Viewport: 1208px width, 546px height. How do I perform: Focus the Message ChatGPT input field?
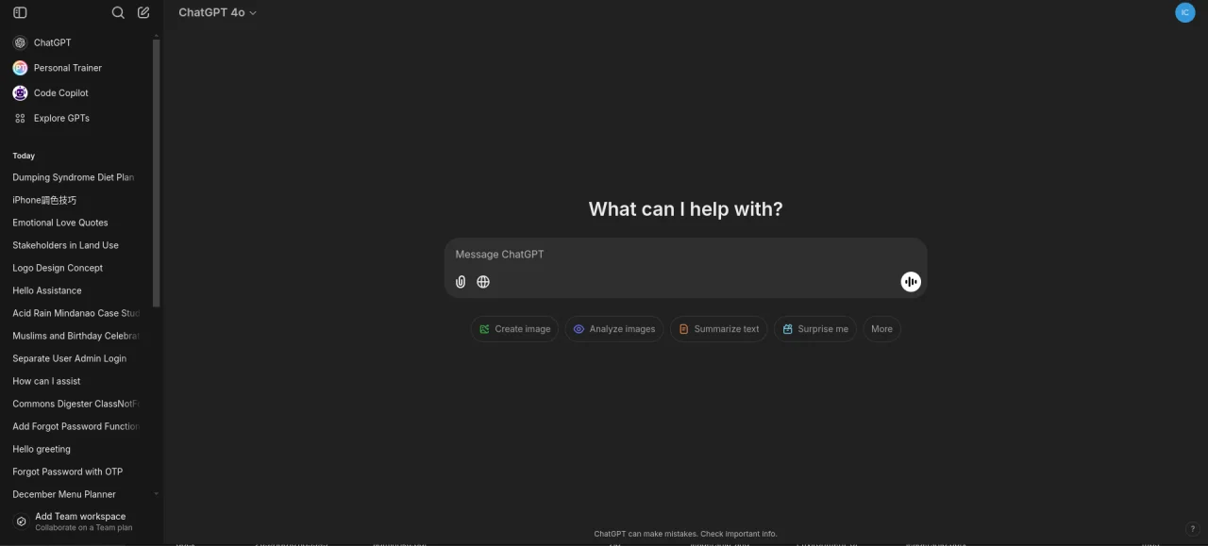[x=686, y=255]
